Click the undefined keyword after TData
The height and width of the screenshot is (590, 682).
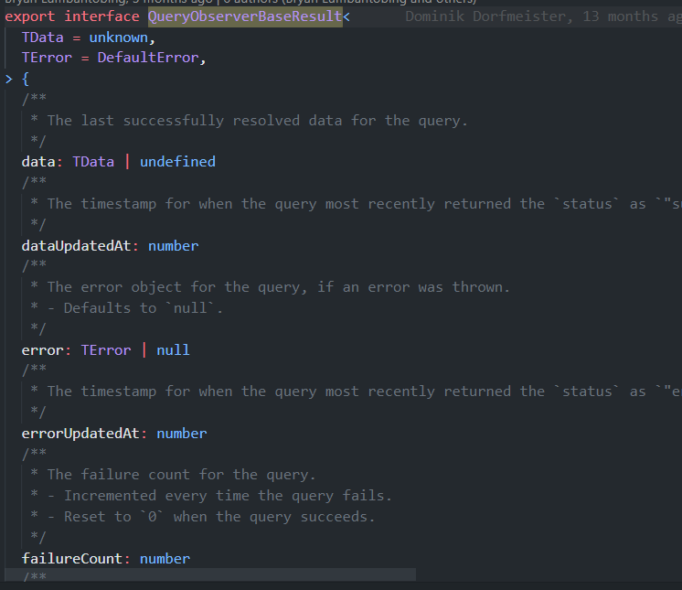pos(177,162)
